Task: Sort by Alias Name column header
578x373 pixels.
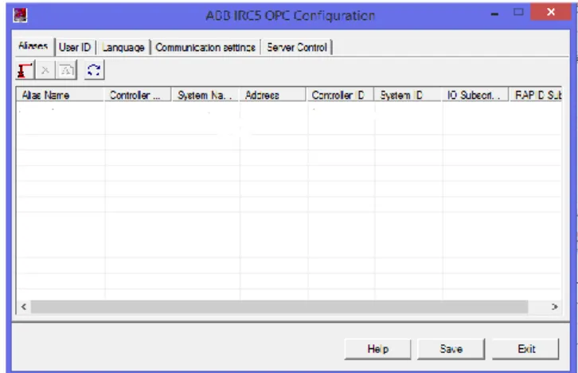Action: (60, 95)
